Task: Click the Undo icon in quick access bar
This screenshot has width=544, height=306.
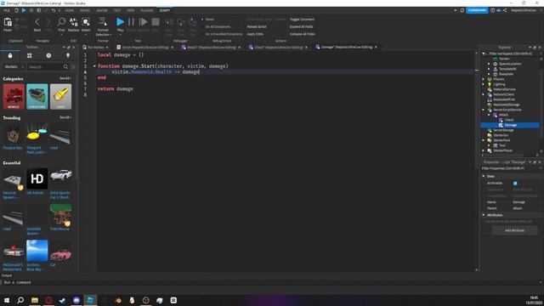Action: click(53, 10)
